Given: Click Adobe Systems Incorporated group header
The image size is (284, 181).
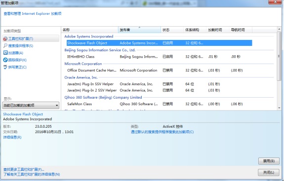Looking at the screenshot, I should pyautogui.click(x=89, y=36).
